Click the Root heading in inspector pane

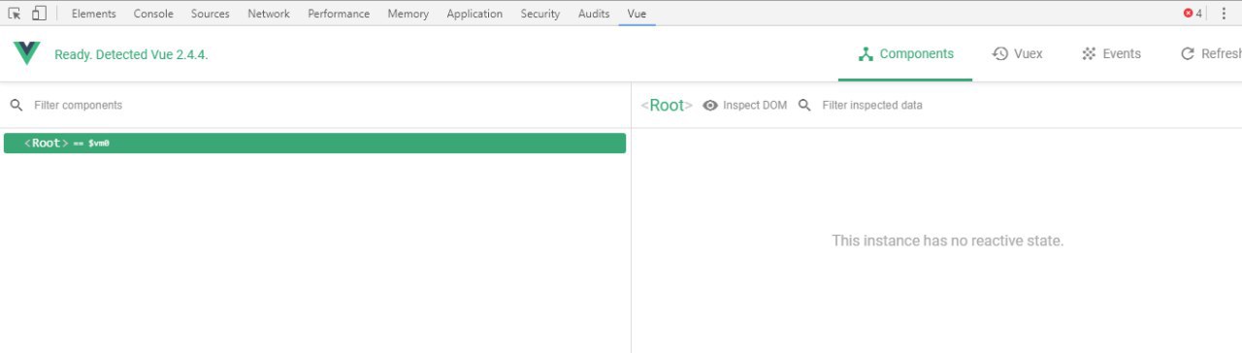(x=667, y=105)
